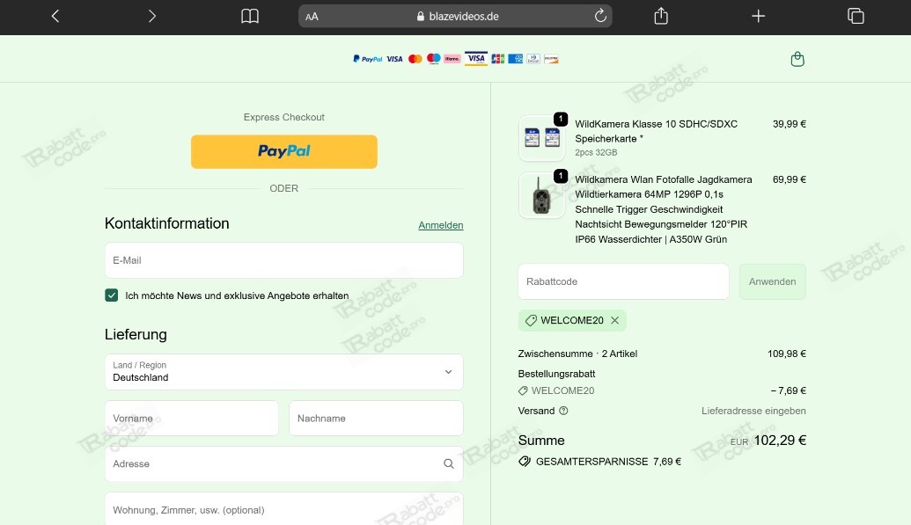Click the PayPal logo in payment methods row
Image resolution: width=911 pixels, height=525 pixels.
coord(368,59)
